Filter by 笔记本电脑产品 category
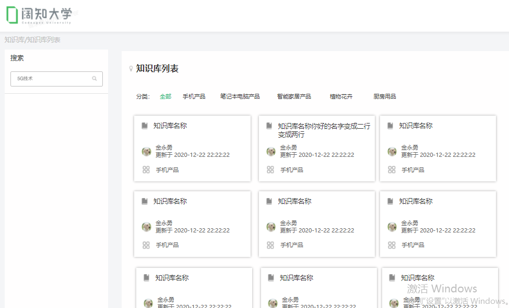The image size is (509, 308). pyautogui.click(x=240, y=96)
